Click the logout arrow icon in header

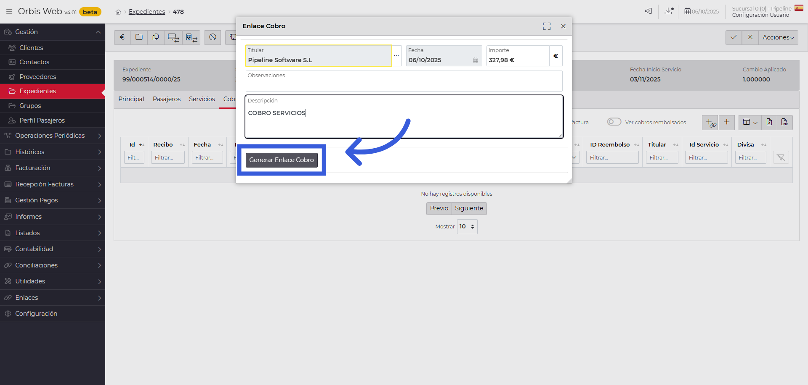[x=649, y=11]
